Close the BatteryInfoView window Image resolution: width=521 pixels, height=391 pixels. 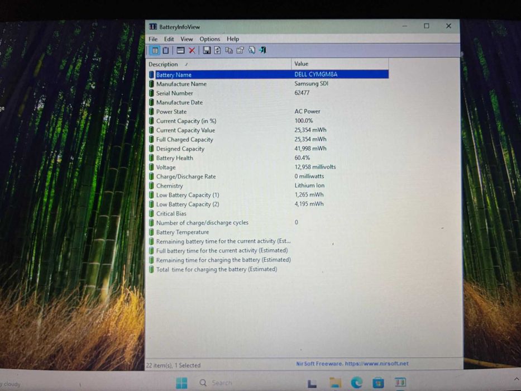click(x=448, y=26)
